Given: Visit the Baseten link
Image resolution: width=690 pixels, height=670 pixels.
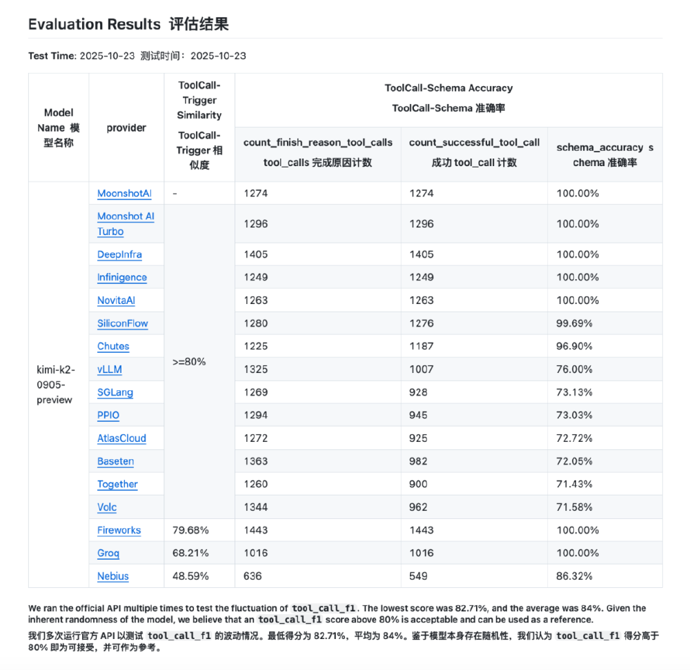Looking at the screenshot, I should click(116, 461).
